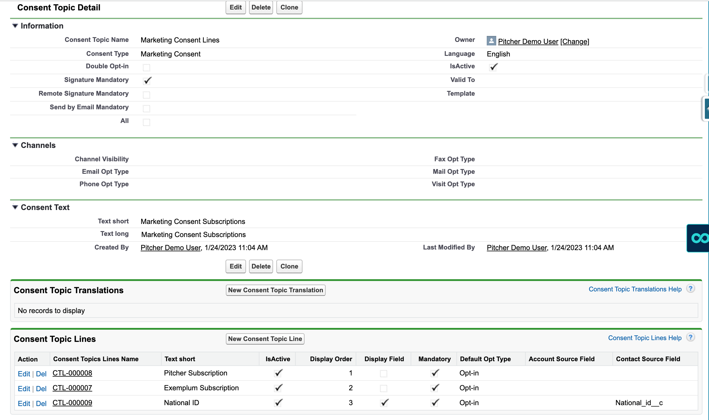709x420 pixels.
Task: Click Consent Topic Lines help question icon
Action: coord(691,337)
